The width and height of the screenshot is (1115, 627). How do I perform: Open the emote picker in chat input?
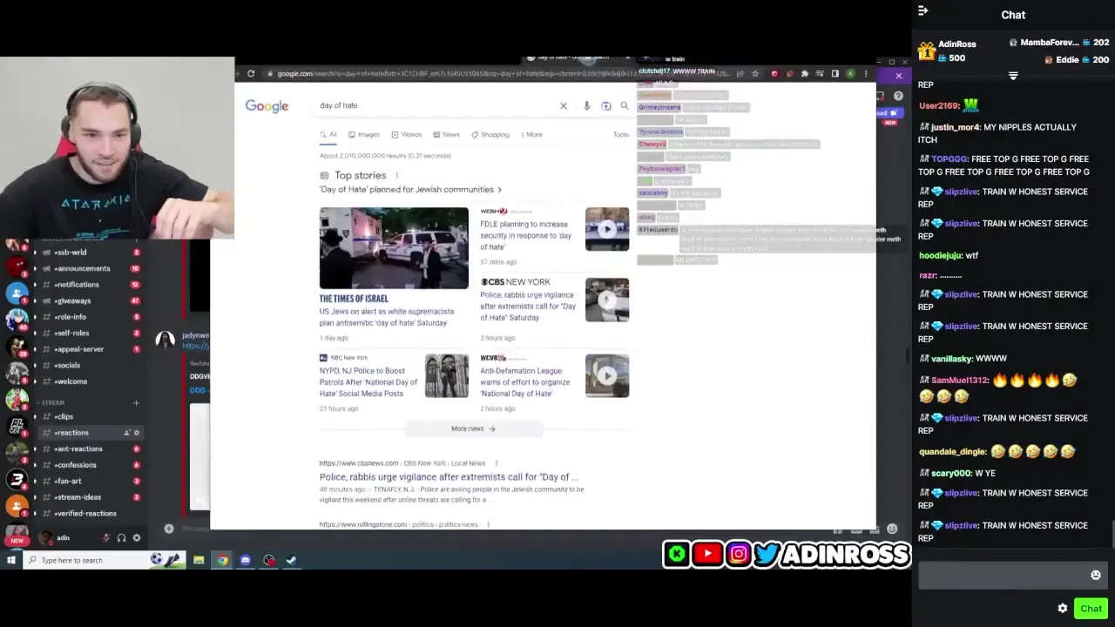coord(1095,575)
